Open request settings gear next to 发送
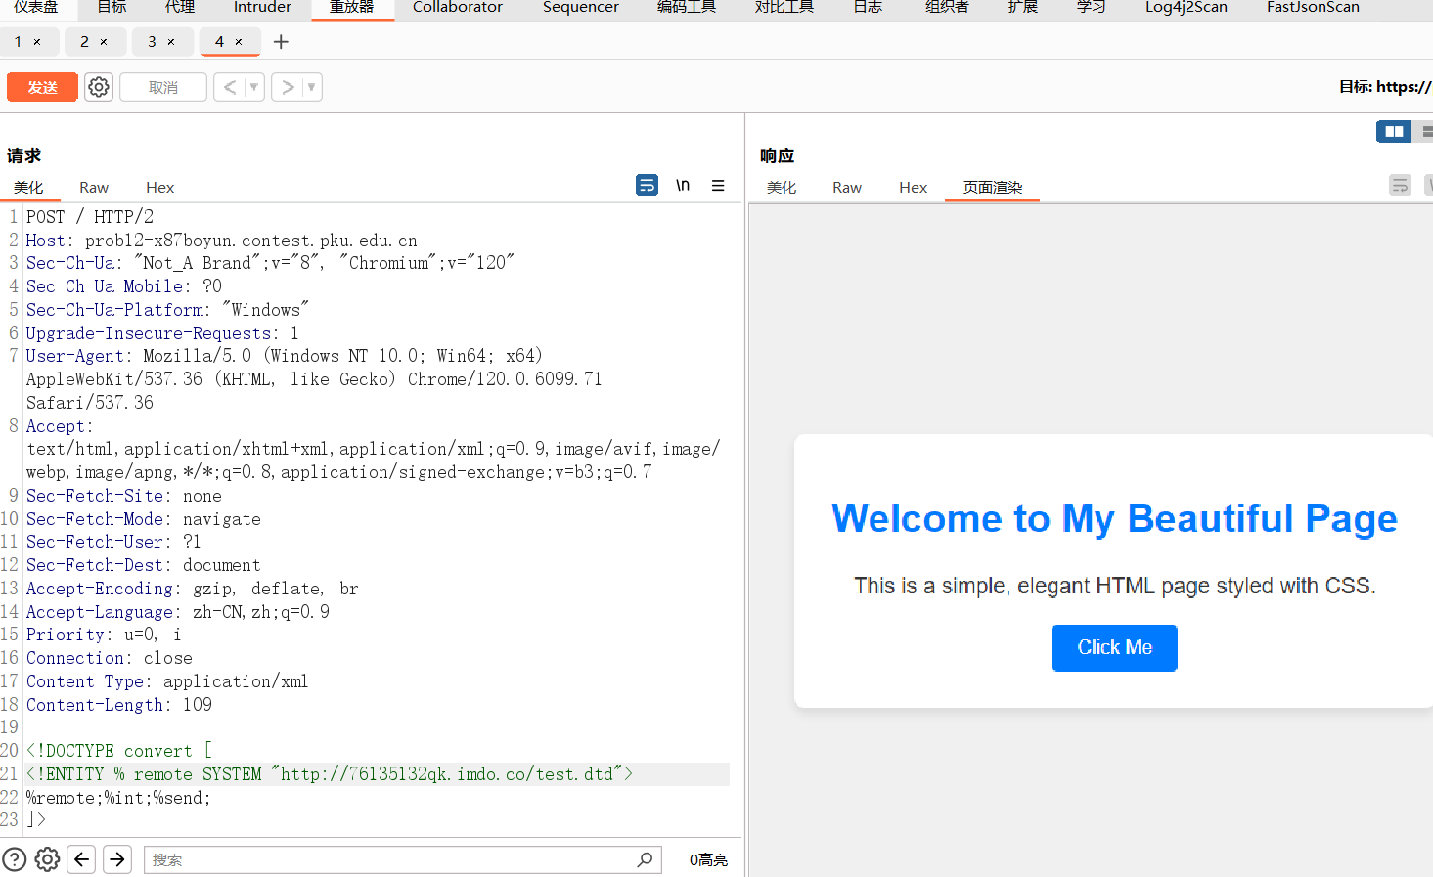1433x877 pixels. (x=99, y=87)
